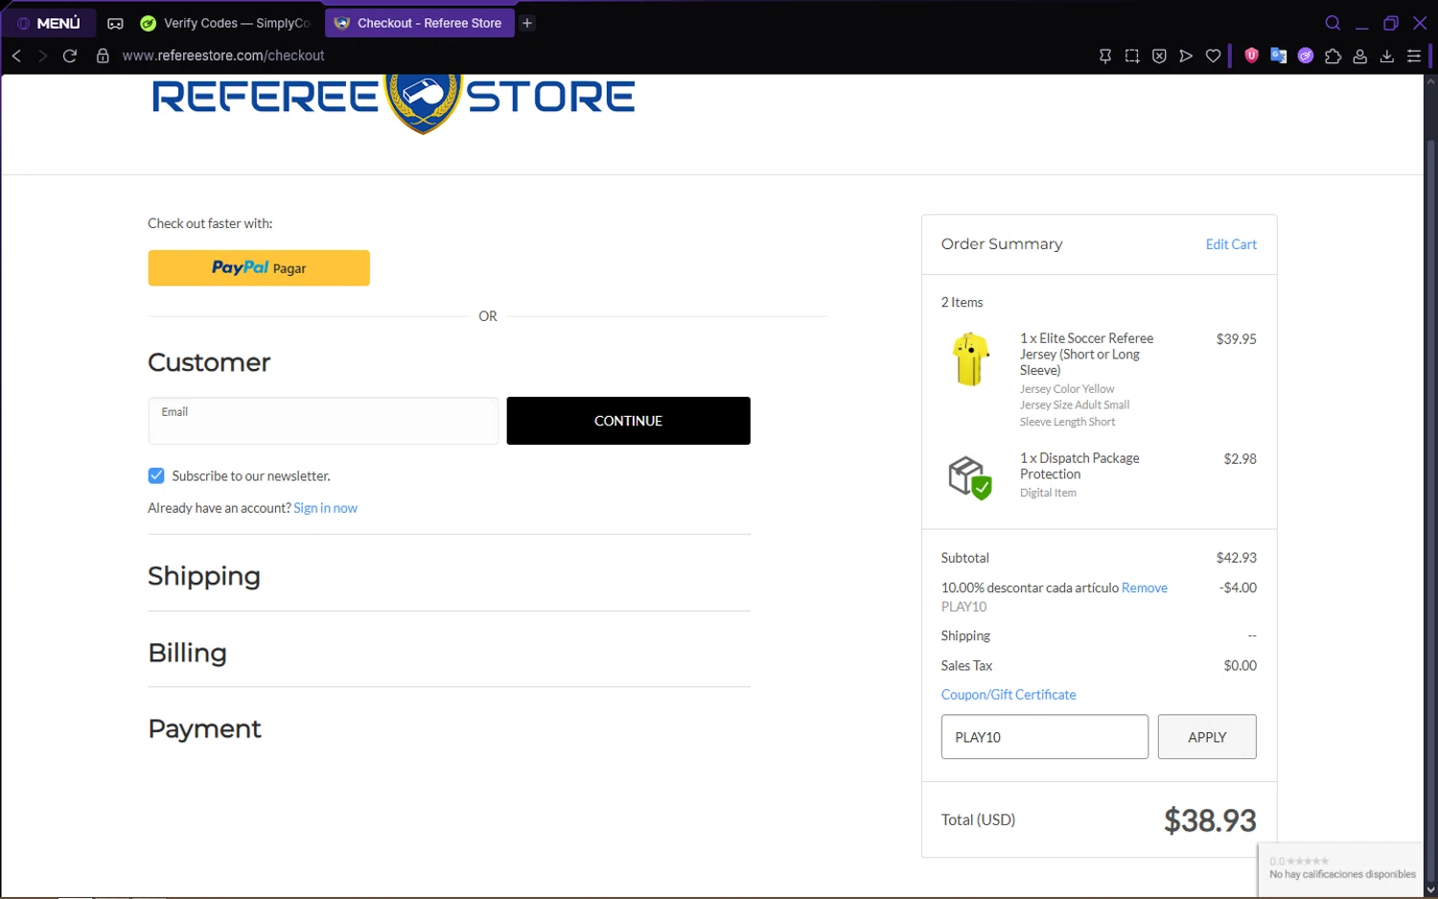Click the -$4.00 discount value
1438x899 pixels.
pos(1238,588)
